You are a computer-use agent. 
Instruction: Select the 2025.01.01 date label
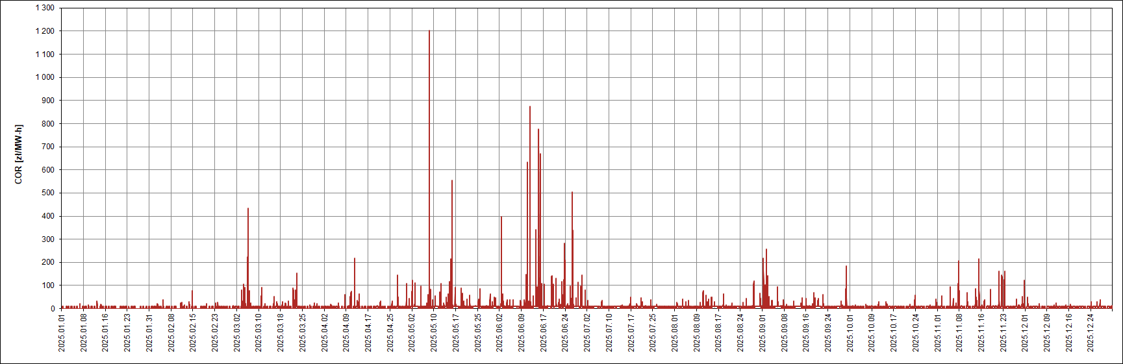point(62,333)
